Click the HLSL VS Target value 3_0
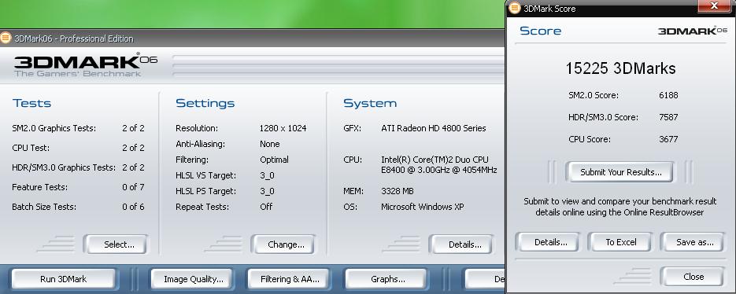 click(x=267, y=175)
